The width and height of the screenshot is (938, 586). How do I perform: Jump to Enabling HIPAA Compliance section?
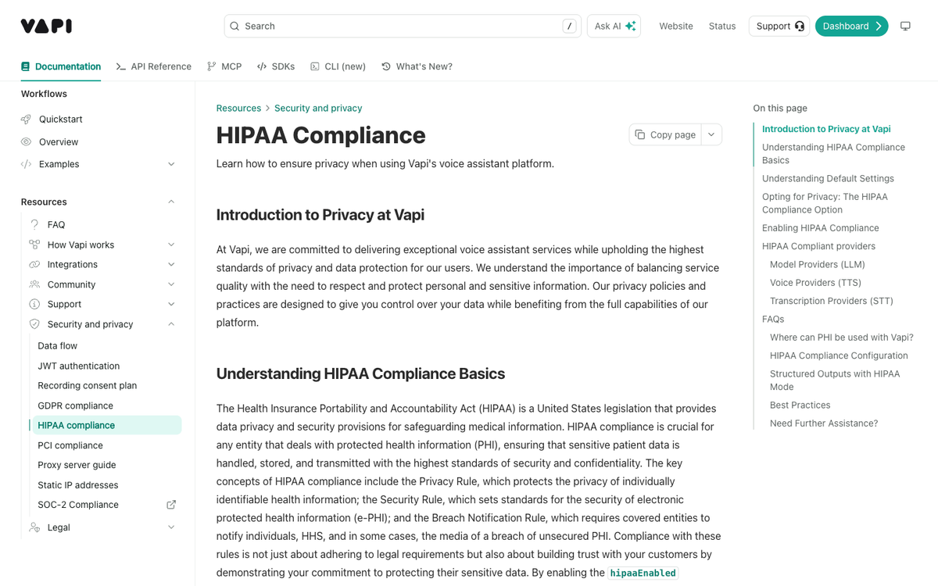tap(821, 228)
